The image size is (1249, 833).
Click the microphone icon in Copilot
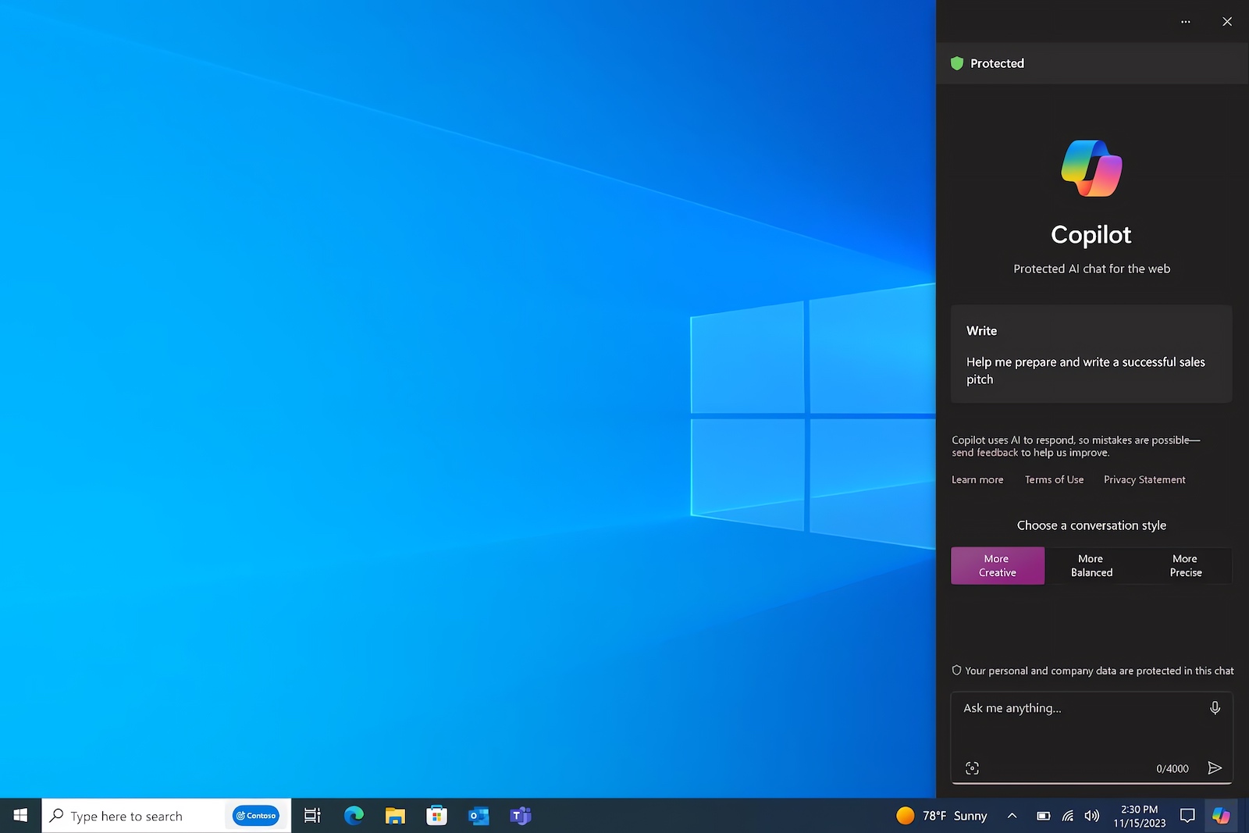pyautogui.click(x=1215, y=707)
